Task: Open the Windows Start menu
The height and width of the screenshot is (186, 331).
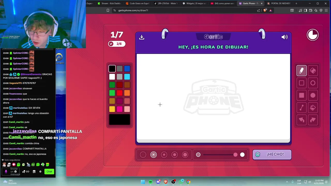Action: click(x=143, y=182)
